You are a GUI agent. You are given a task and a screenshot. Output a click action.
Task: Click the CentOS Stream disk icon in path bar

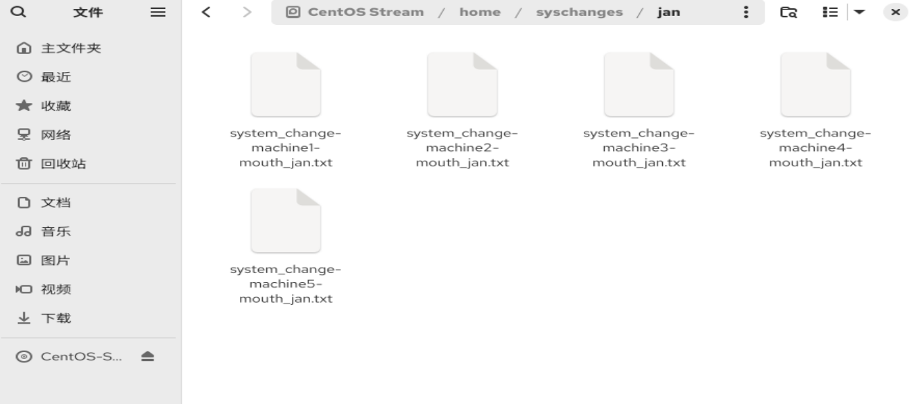(x=293, y=12)
